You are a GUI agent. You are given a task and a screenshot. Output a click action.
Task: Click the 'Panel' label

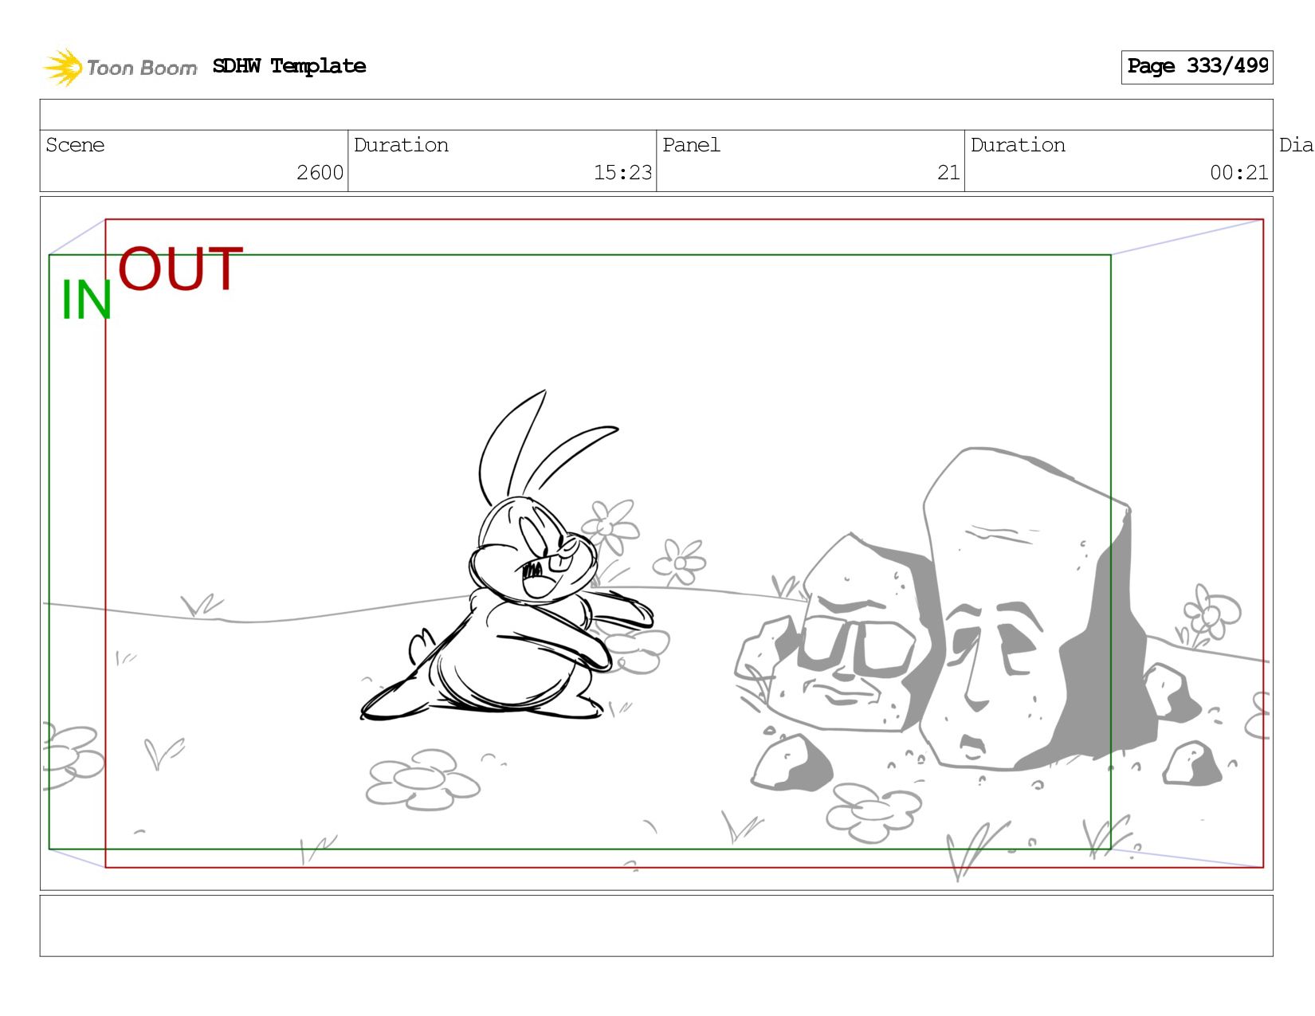tap(691, 145)
